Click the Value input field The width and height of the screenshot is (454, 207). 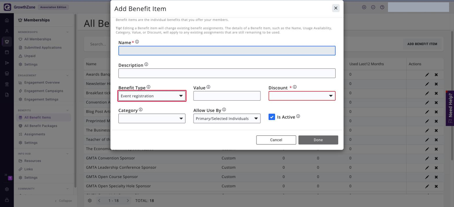pos(227,96)
